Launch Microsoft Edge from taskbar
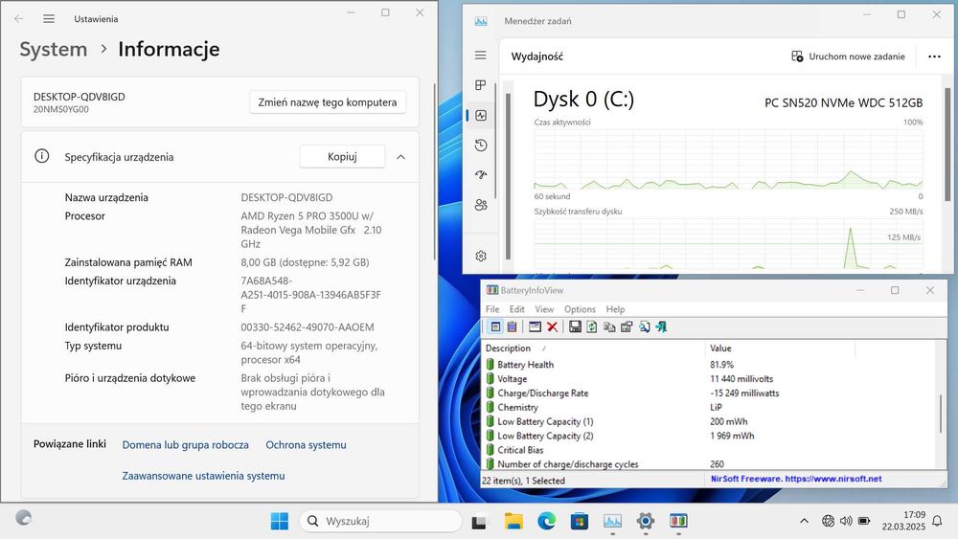 tap(547, 521)
